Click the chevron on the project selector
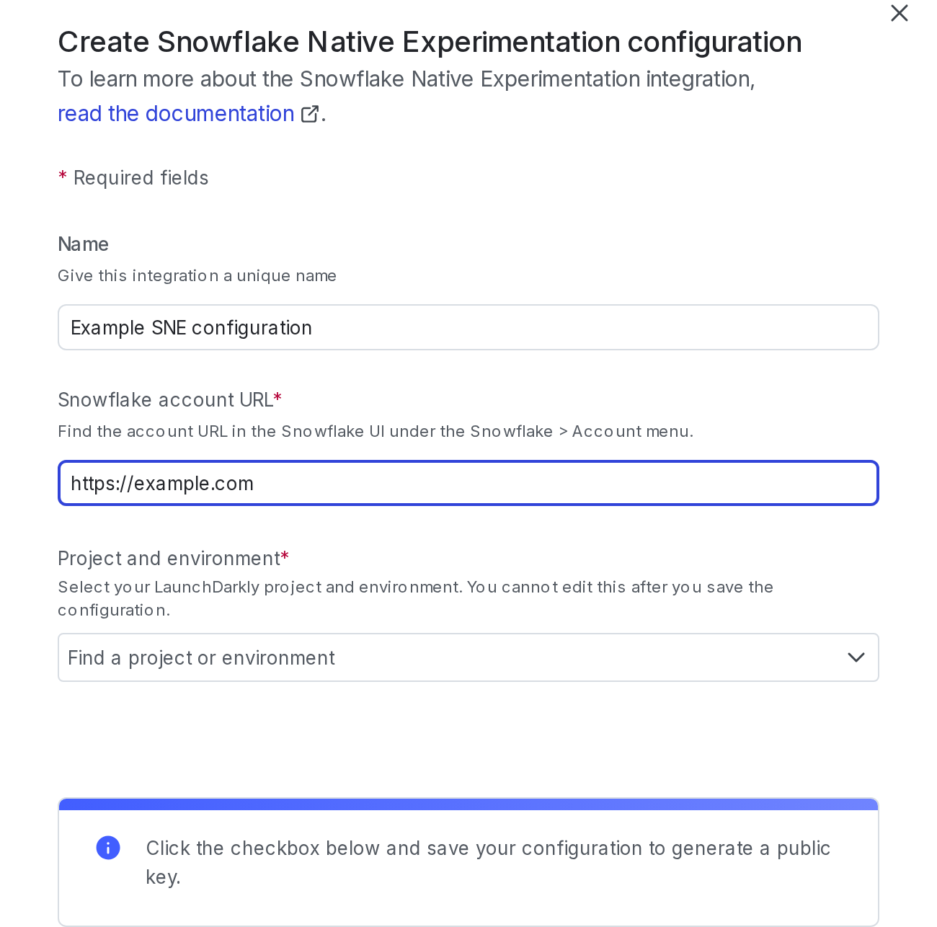The image size is (937, 927). click(856, 657)
